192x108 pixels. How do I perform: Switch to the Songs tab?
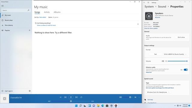pyautogui.click(x=37, y=12)
